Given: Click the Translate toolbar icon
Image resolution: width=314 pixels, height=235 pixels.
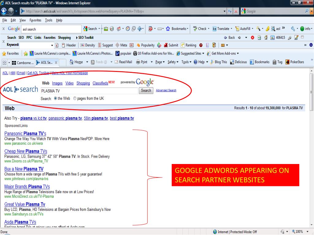Looking at the screenshot, I should (x=214, y=29).
